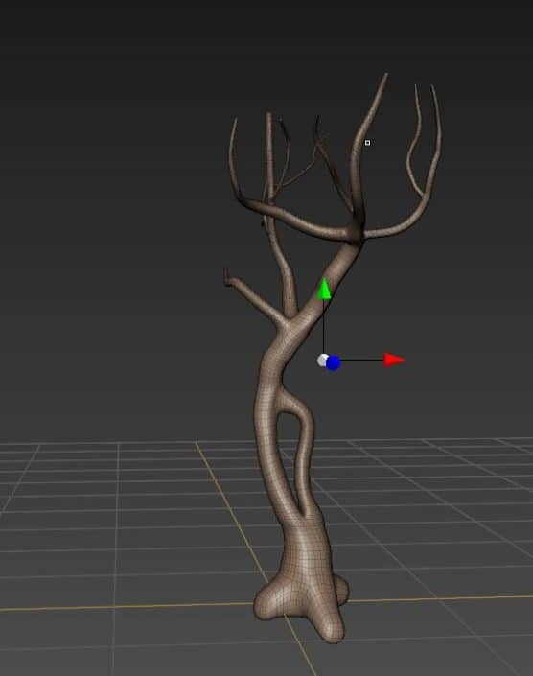Viewport: 533px width, 676px height.
Task: Click the gizmo's horizontal black axis line
Action: pyautogui.click(x=362, y=360)
